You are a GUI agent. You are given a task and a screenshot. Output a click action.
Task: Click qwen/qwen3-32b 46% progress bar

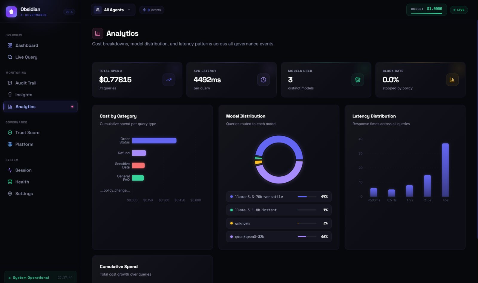click(307, 237)
